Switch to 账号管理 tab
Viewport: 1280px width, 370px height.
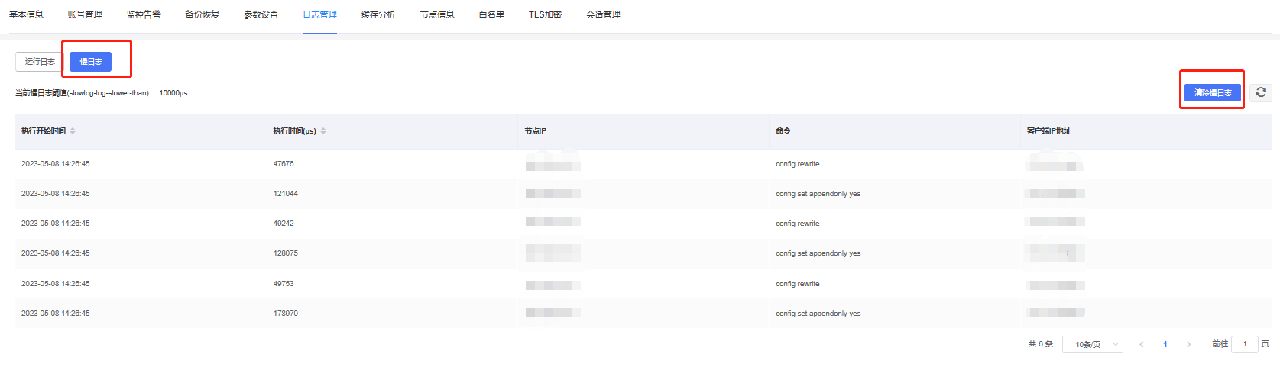(x=85, y=14)
